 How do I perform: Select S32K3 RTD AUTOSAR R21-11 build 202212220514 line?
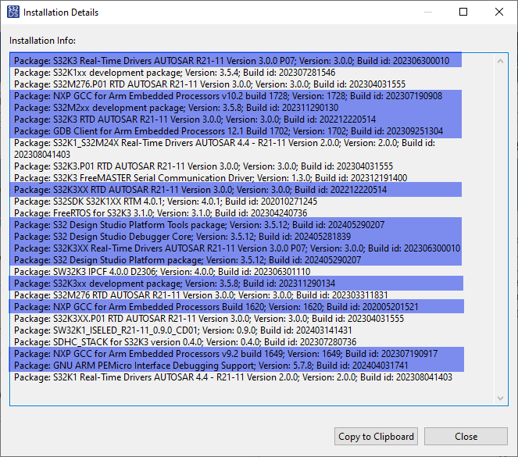(195, 120)
